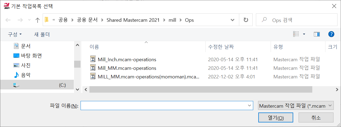Click Ops segment in address bar
The image size is (341, 127).
click(189, 20)
